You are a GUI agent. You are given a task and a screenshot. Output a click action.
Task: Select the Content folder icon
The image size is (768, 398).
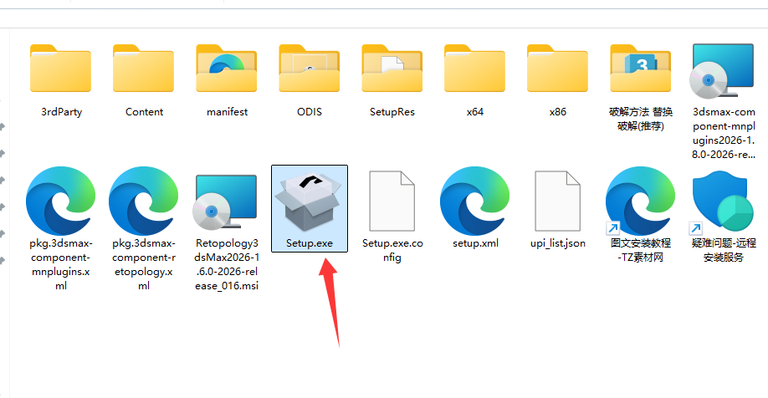point(144,68)
